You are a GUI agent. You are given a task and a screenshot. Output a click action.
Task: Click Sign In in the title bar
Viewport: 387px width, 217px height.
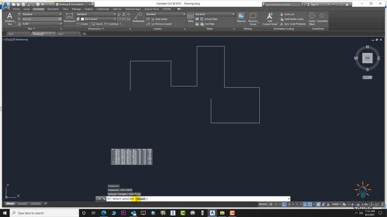pos(314,4)
